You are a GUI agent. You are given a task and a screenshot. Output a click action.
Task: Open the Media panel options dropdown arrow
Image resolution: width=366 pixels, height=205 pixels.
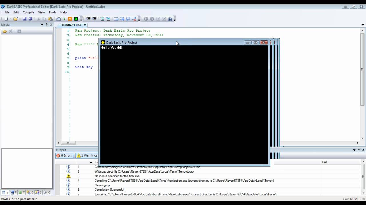(x=42, y=25)
